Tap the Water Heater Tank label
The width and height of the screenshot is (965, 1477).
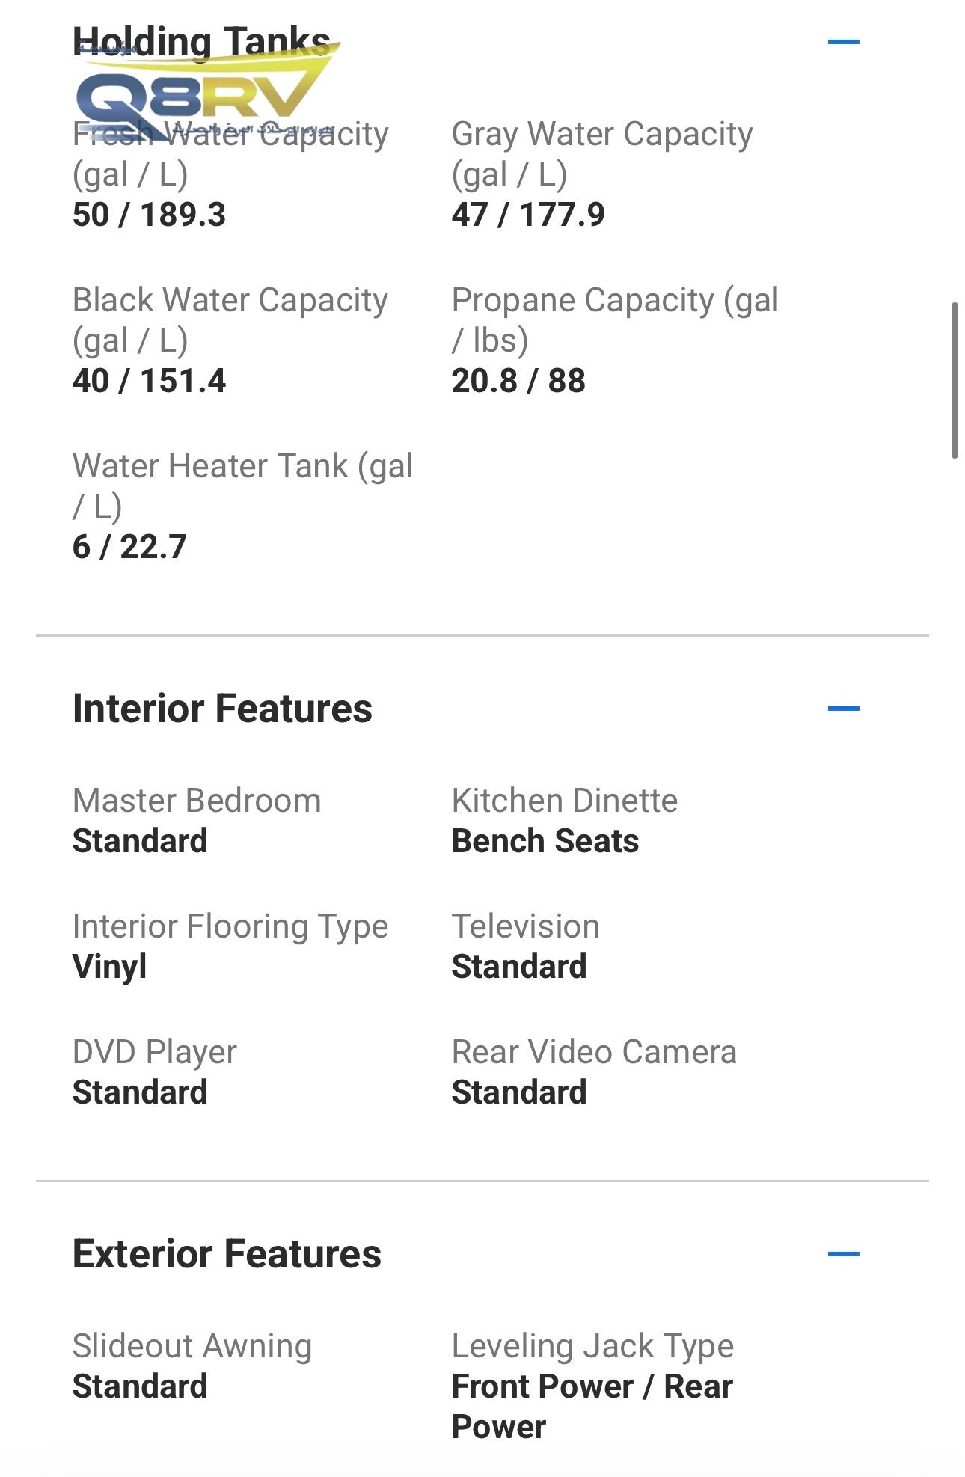(x=242, y=486)
